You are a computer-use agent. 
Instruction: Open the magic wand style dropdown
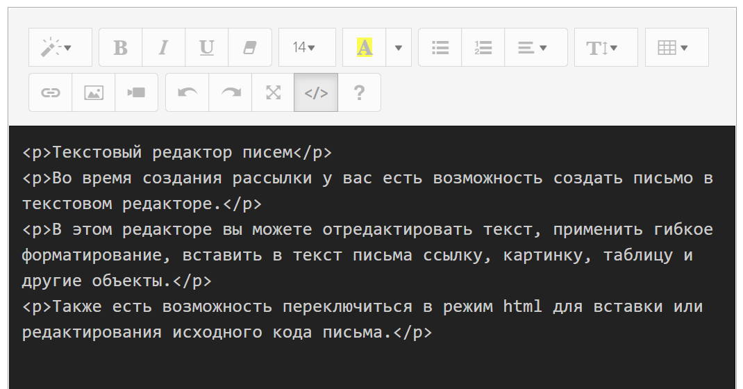point(60,47)
